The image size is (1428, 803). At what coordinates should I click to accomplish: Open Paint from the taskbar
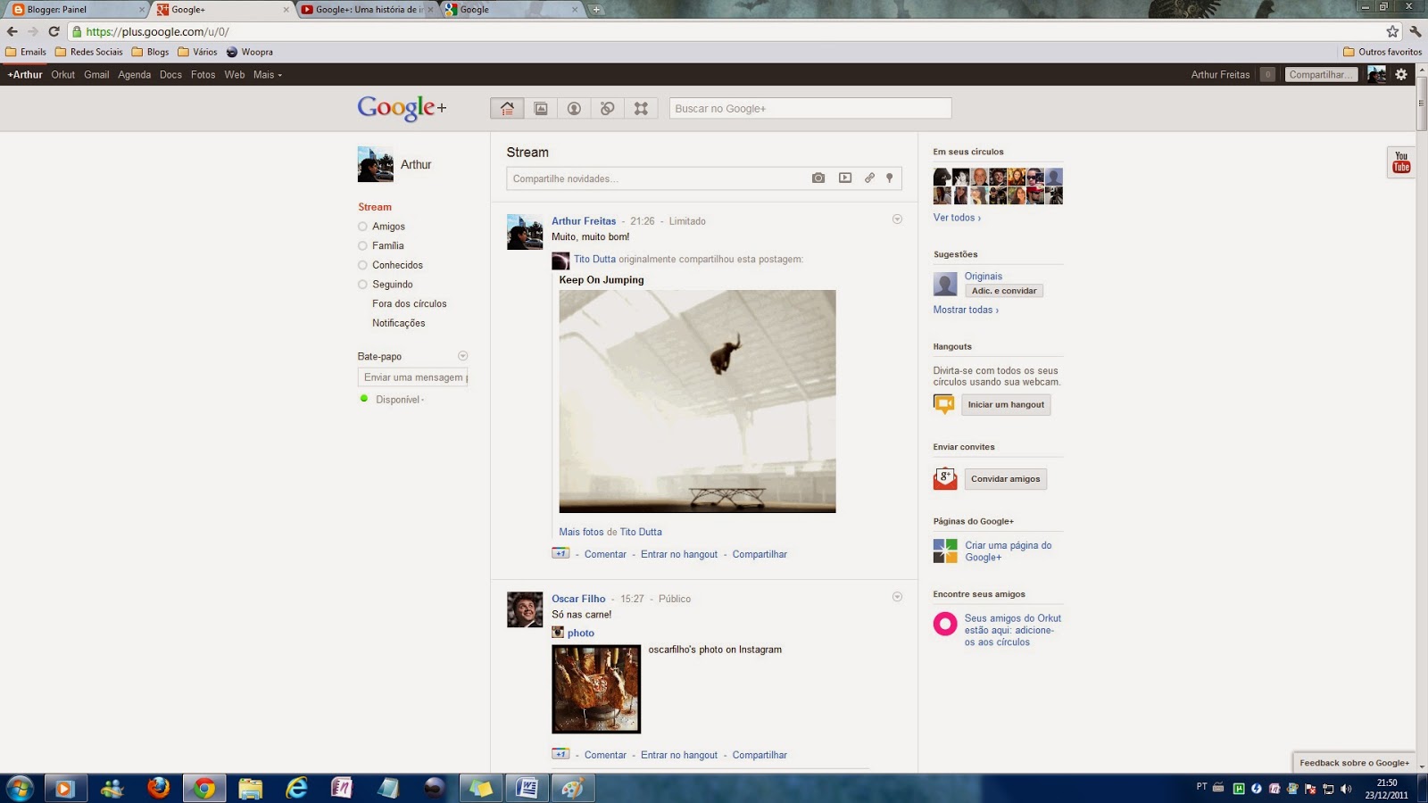(x=573, y=788)
